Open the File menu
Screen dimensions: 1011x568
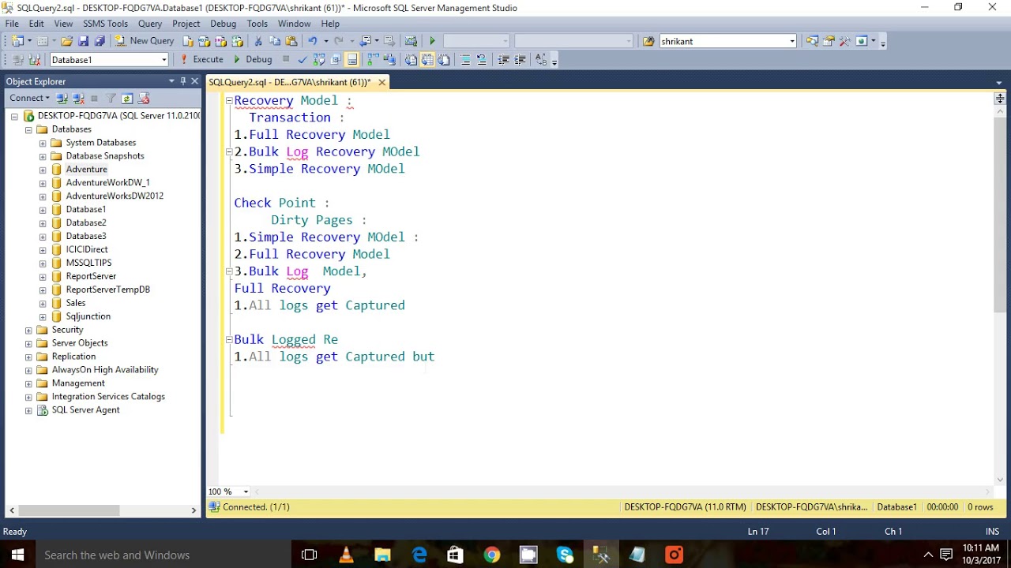pyautogui.click(x=12, y=24)
